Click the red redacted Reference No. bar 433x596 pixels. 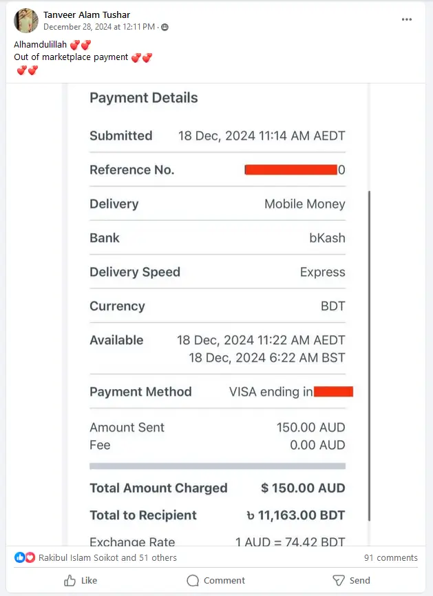click(x=291, y=170)
